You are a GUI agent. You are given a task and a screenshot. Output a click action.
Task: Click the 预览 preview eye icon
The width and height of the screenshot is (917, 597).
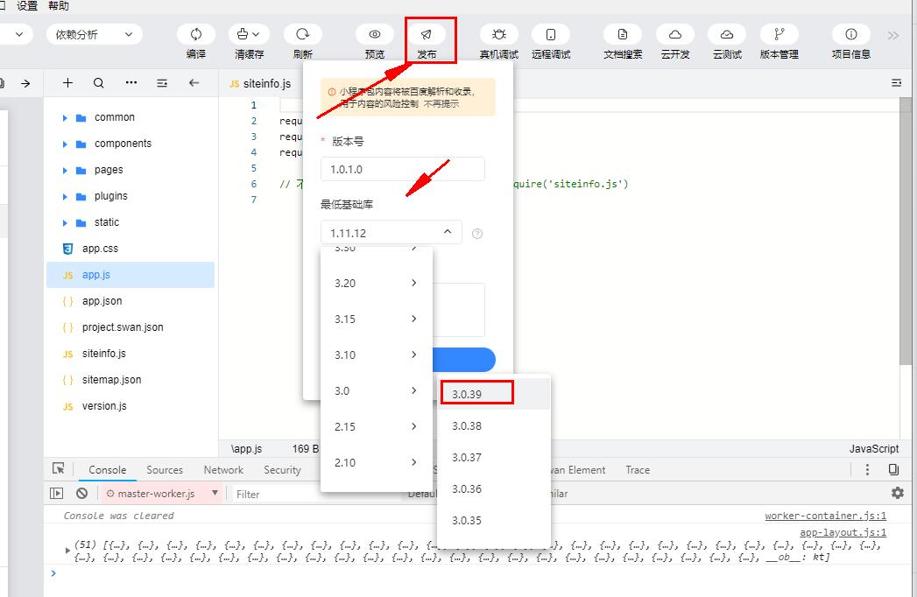[x=375, y=34]
